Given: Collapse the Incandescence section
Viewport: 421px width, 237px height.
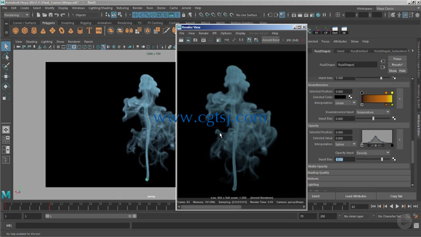Looking at the screenshot, I should pos(359,85).
